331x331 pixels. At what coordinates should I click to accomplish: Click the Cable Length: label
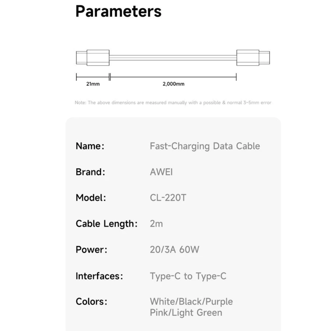coord(106,224)
